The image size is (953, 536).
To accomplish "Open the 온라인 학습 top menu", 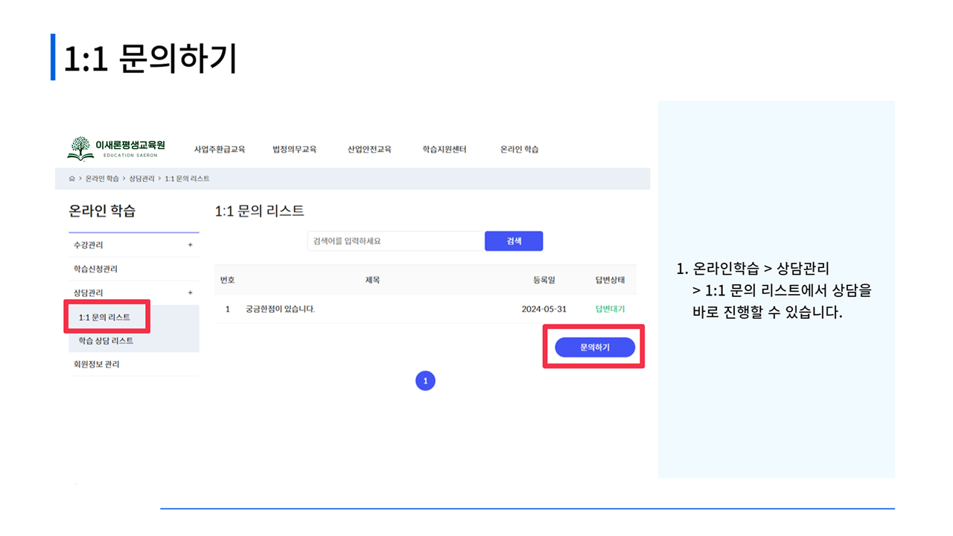I will point(519,149).
